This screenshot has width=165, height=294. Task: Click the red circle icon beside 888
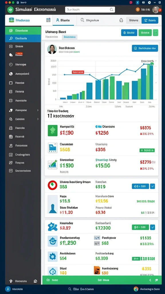pos(53,185)
